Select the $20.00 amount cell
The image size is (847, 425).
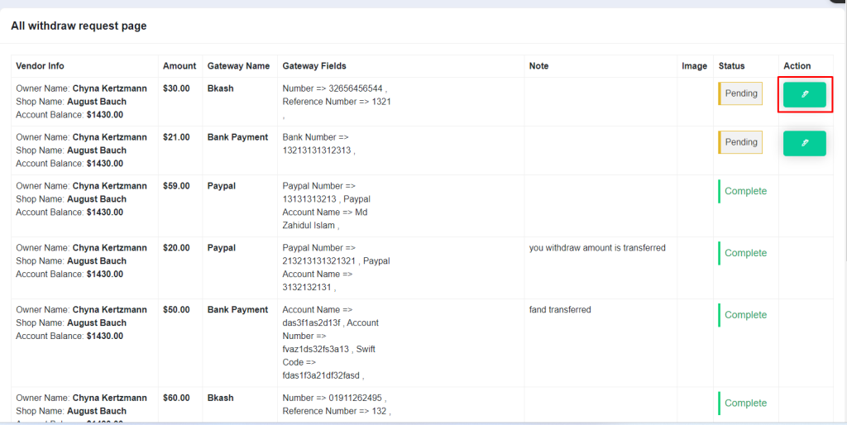click(176, 248)
